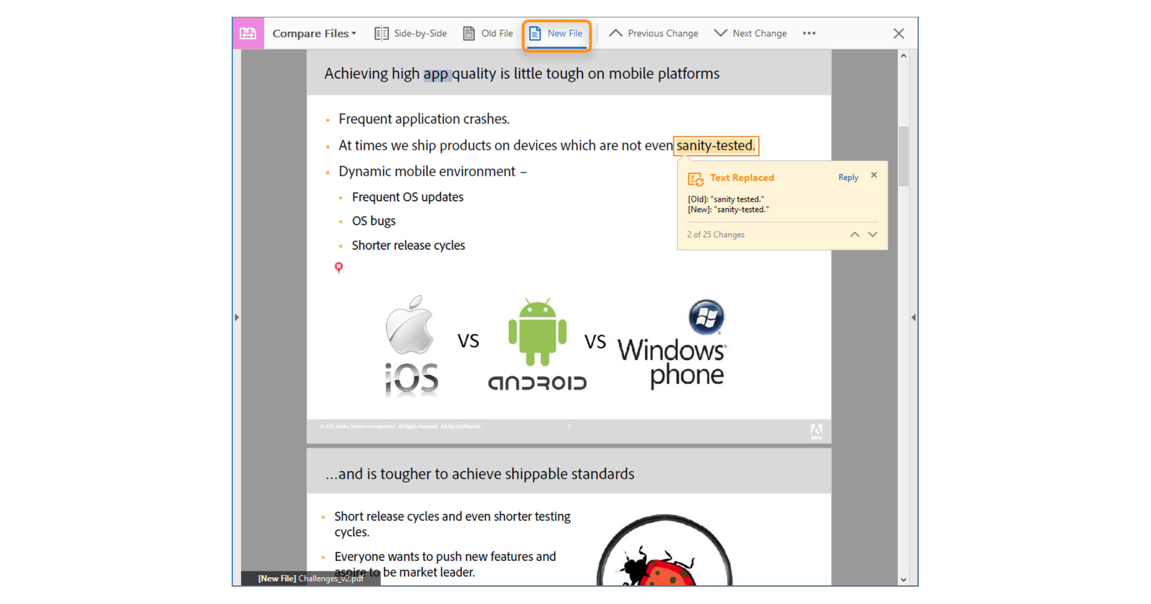Navigate to Next Change icon
The width and height of the screenshot is (1151, 604).
(718, 34)
